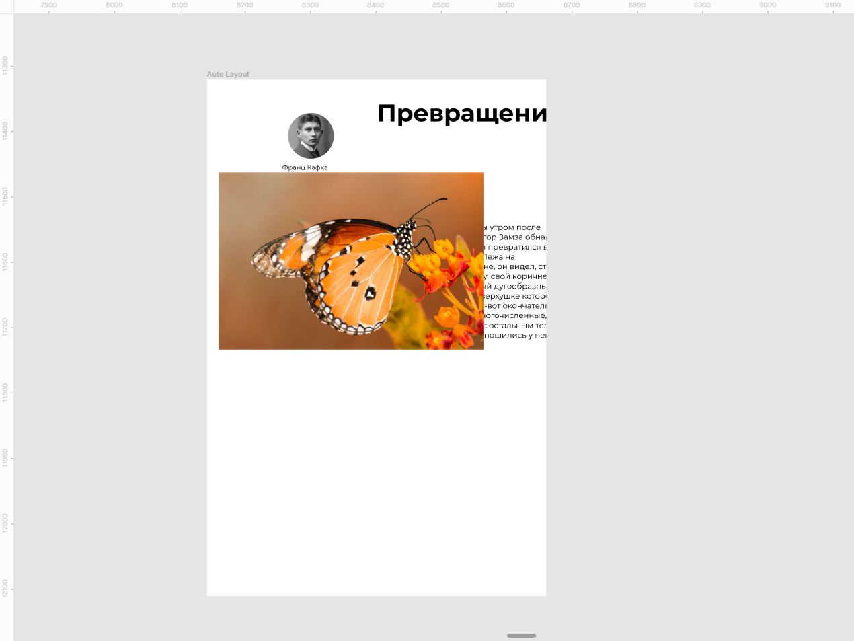
Task: Click the text line starting "-вот окончател"
Action: click(x=515, y=306)
